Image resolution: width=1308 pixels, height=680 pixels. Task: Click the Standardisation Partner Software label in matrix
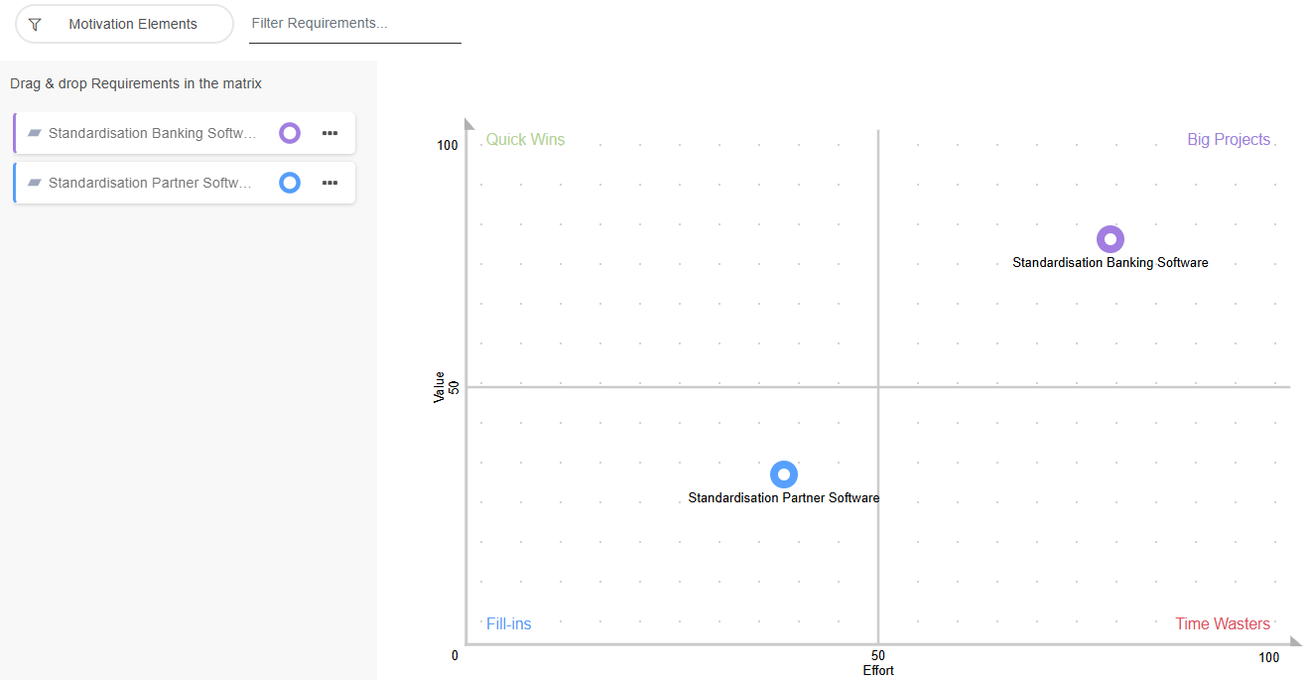[x=784, y=498]
